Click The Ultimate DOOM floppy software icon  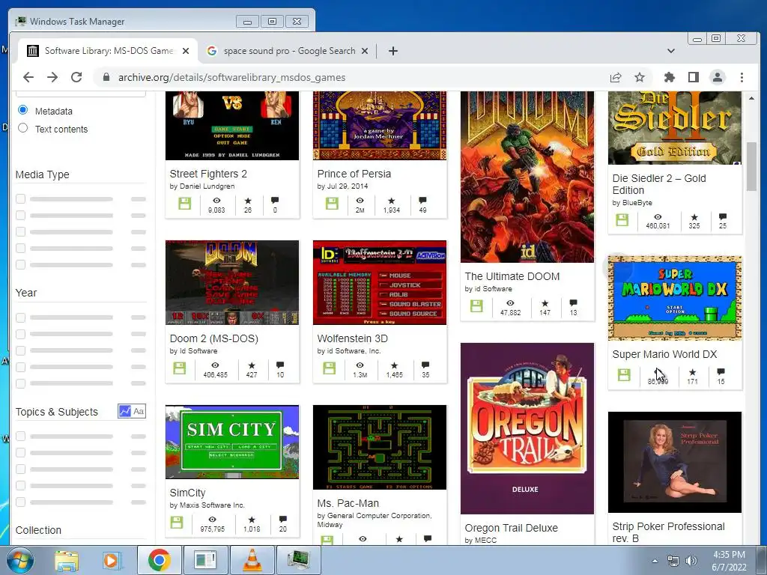pos(476,306)
